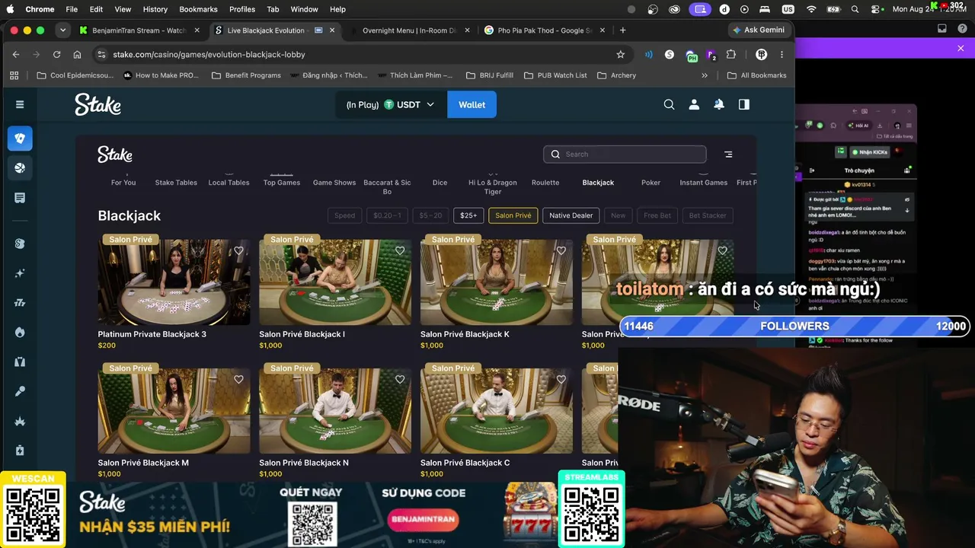Favorite Salon Privé Blackjack M heart
975x548 pixels.
pos(238,379)
